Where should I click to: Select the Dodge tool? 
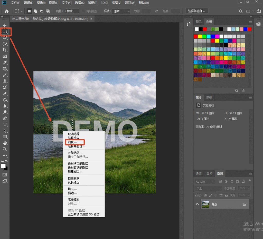pos(5,112)
